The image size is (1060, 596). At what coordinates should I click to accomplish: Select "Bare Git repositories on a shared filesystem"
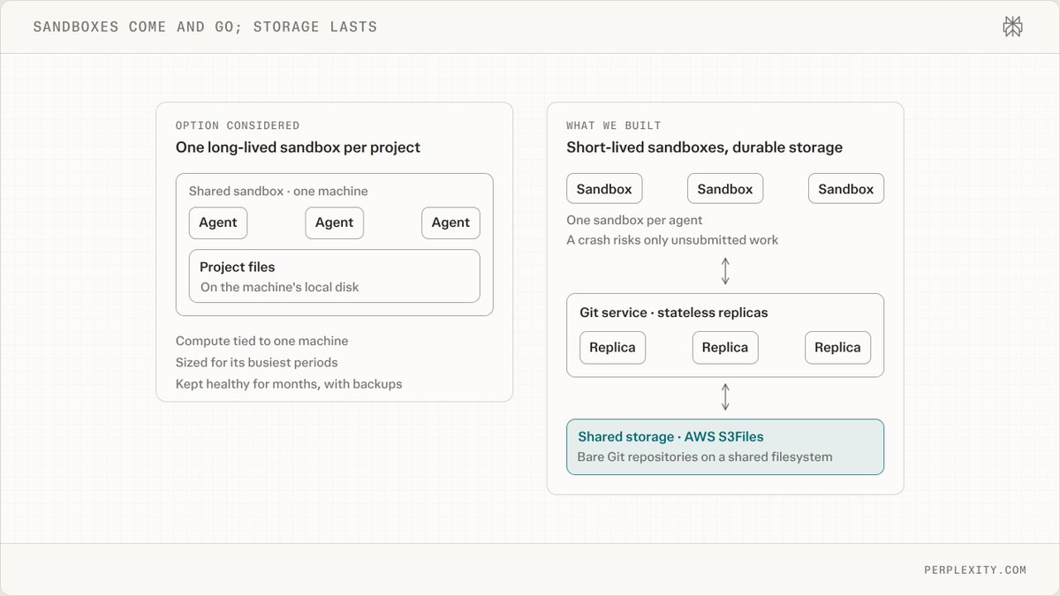pos(705,456)
